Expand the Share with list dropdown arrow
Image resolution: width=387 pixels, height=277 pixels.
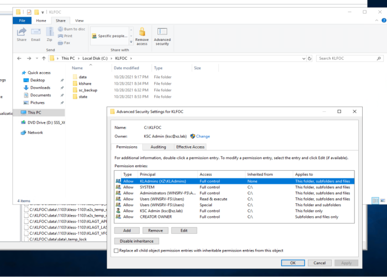pyautogui.click(x=131, y=42)
